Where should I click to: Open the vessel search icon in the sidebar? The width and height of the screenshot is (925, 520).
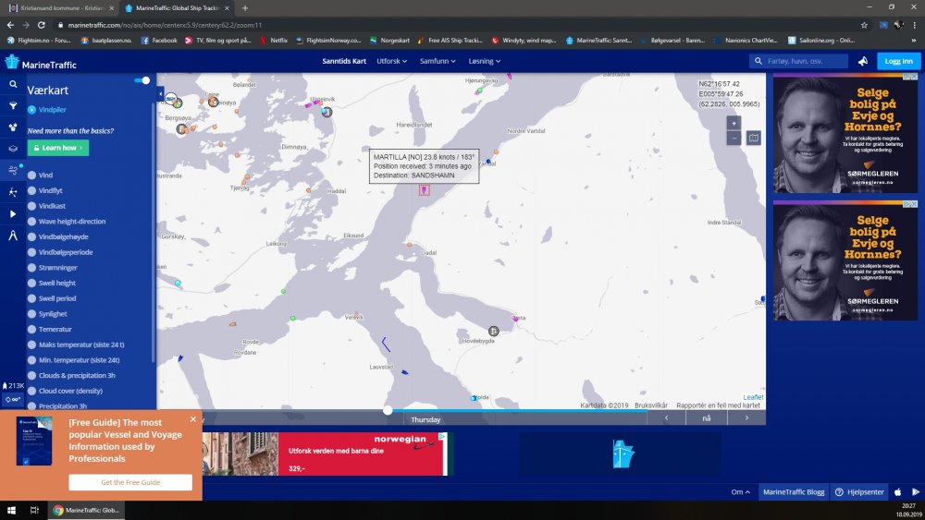[x=13, y=84]
